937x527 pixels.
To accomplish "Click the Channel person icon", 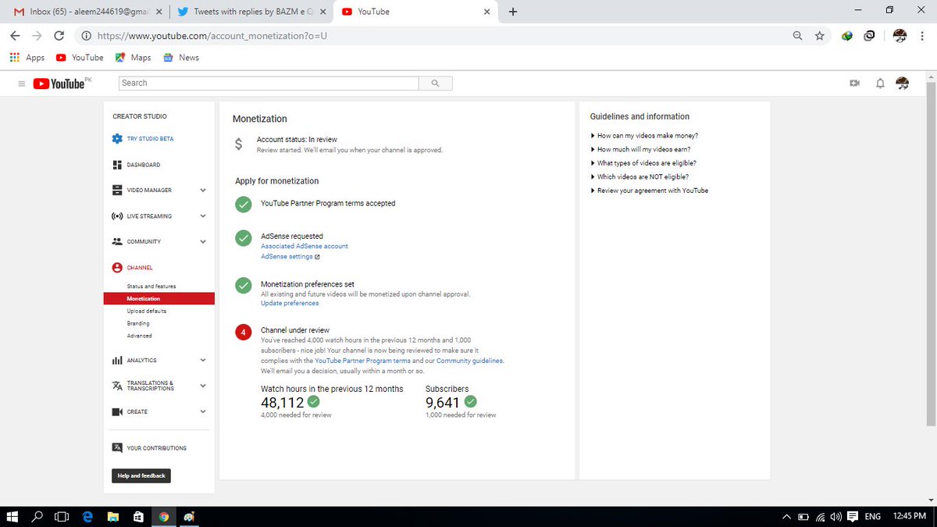I will click(x=117, y=267).
